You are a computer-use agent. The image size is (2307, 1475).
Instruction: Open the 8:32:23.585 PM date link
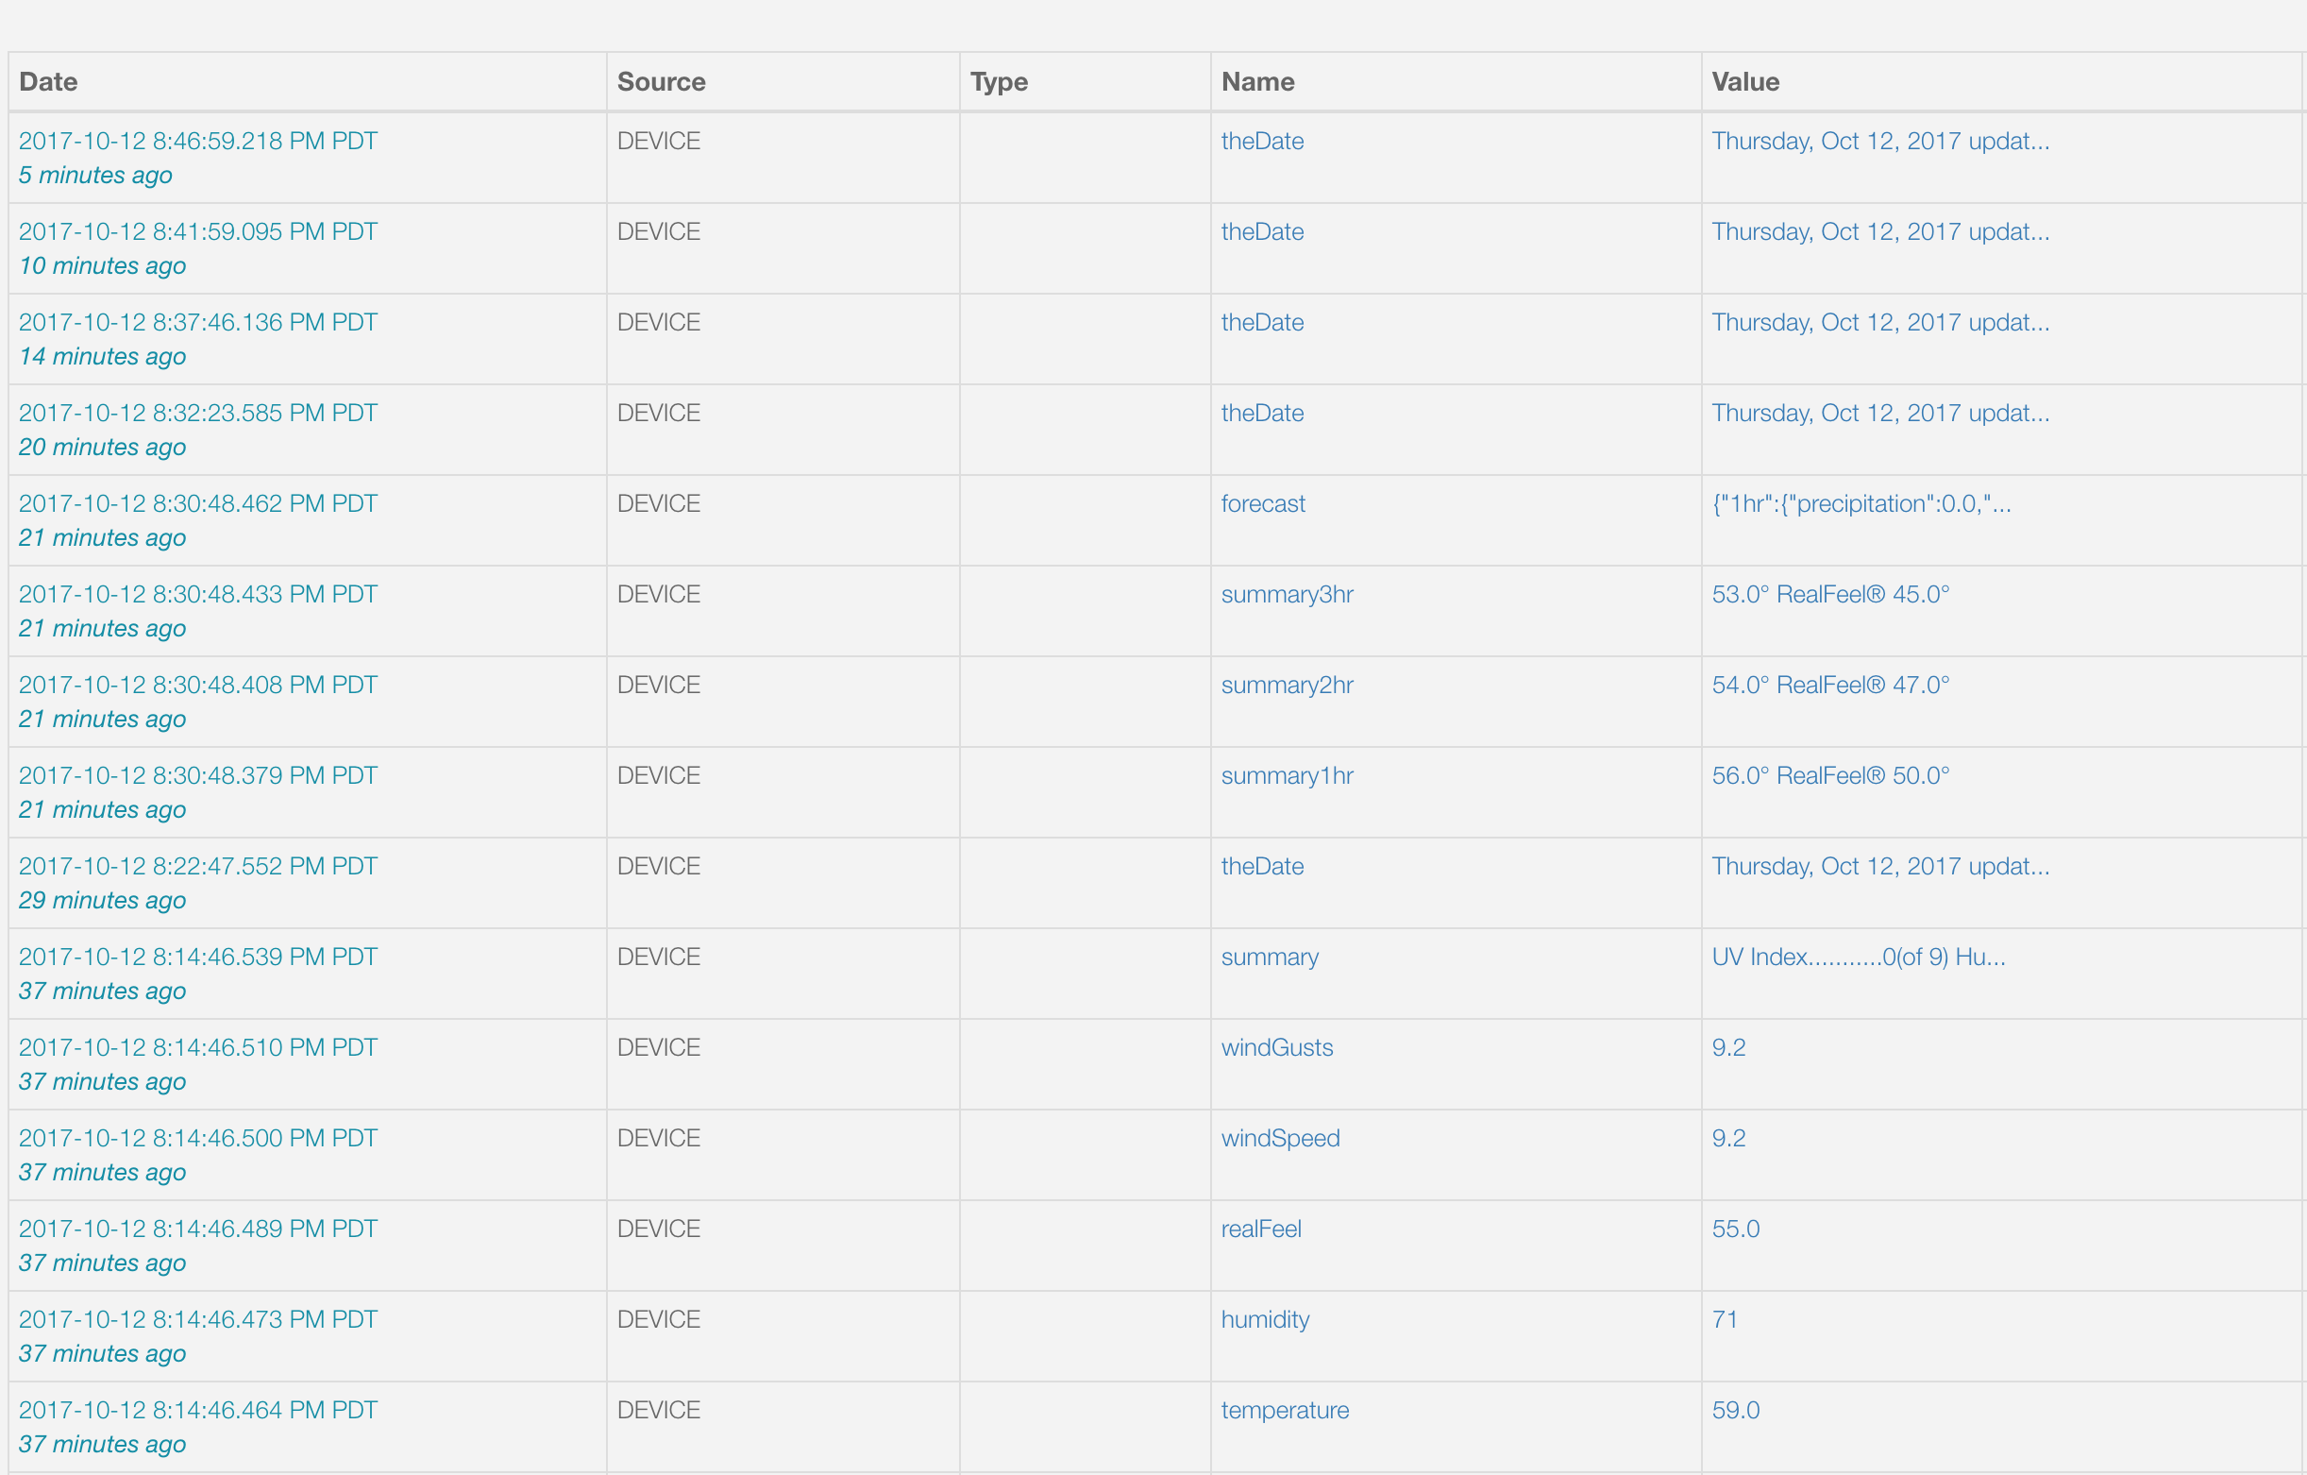(198, 413)
